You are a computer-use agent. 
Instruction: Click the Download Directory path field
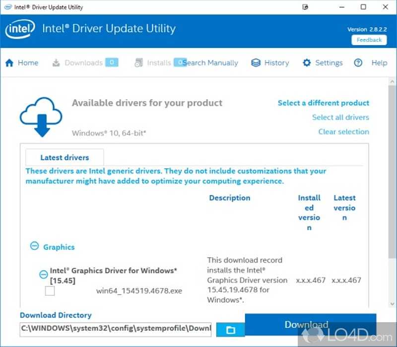[x=116, y=330]
